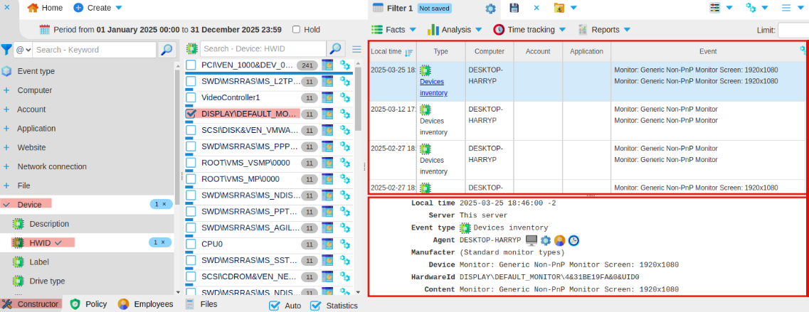This screenshot has width=809, height=312.
Task: Click the keyword search magnifier icon
Action: 166,50
